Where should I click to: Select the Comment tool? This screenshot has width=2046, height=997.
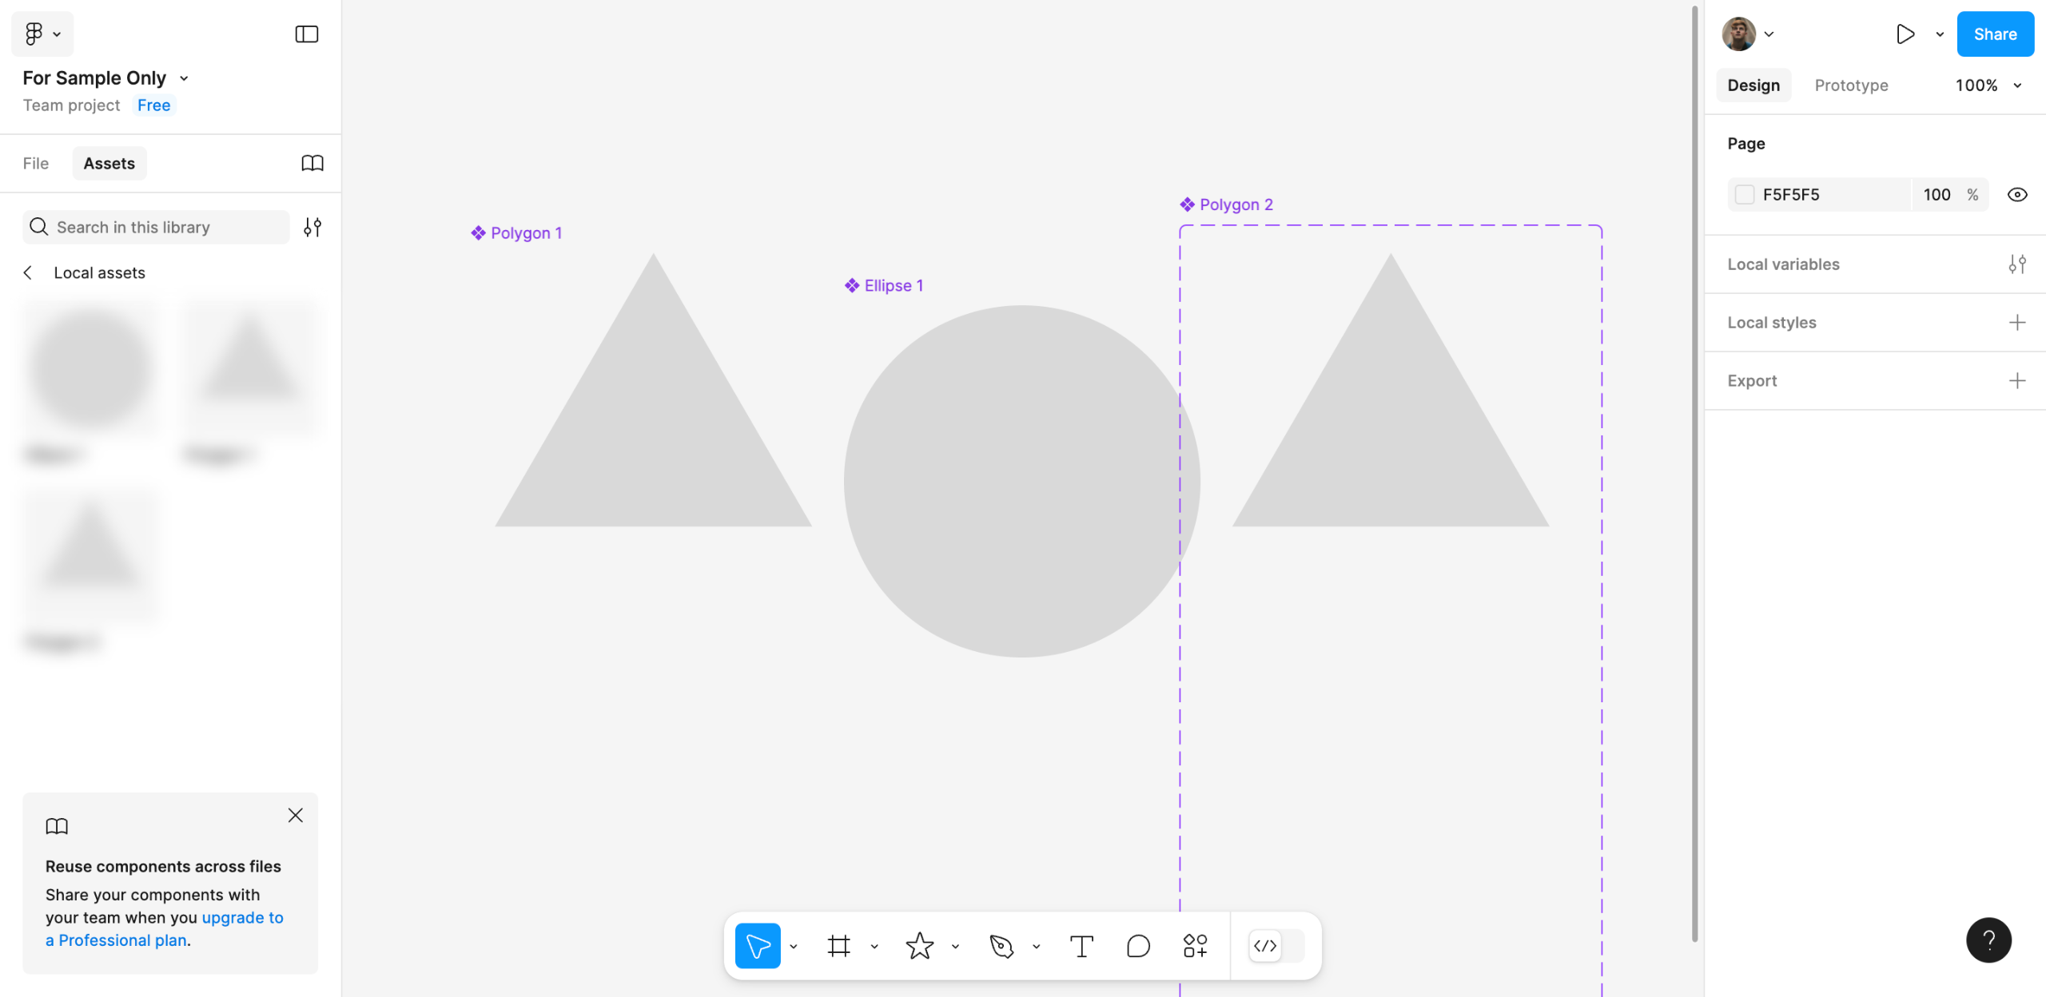click(x=1138, y=946)
